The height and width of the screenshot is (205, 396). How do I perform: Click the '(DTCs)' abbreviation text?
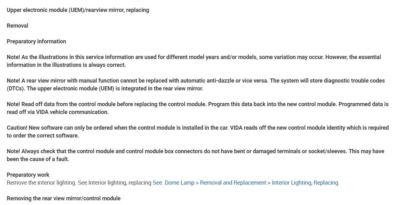point(16,89)
